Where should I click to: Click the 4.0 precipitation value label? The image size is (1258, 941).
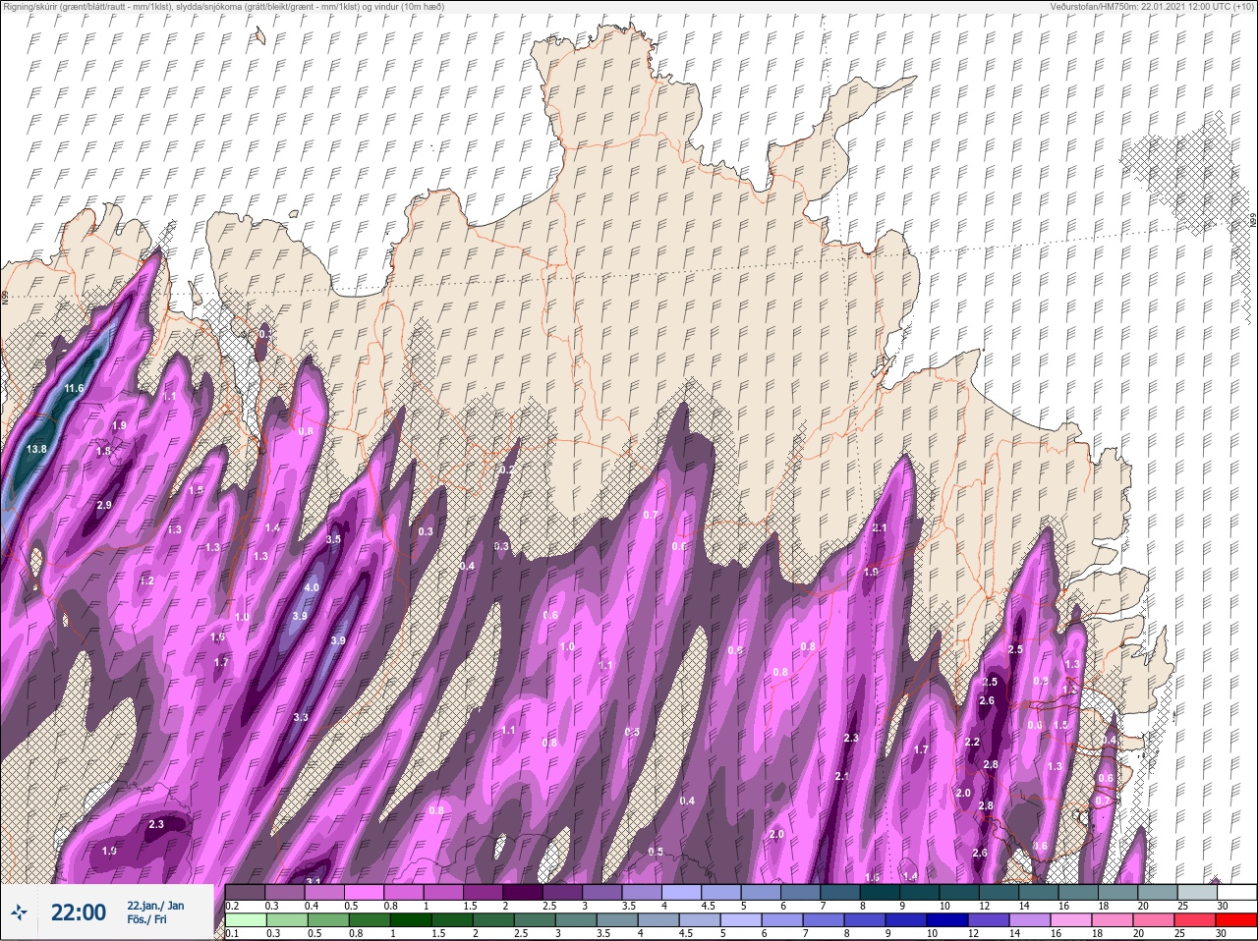312,587
